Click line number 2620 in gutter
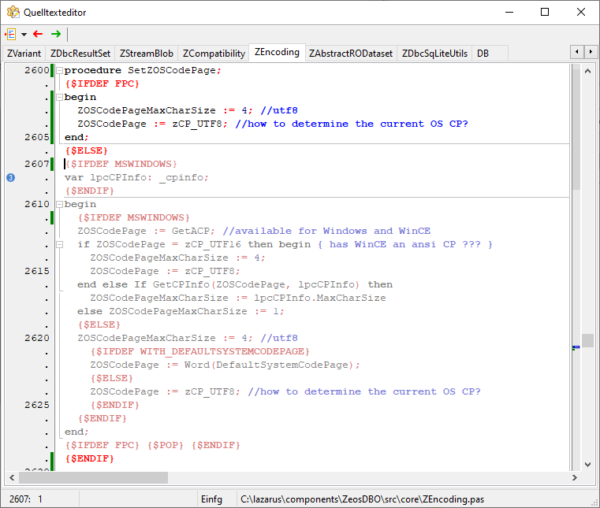600x508 pixels. [x=37, y=338]
